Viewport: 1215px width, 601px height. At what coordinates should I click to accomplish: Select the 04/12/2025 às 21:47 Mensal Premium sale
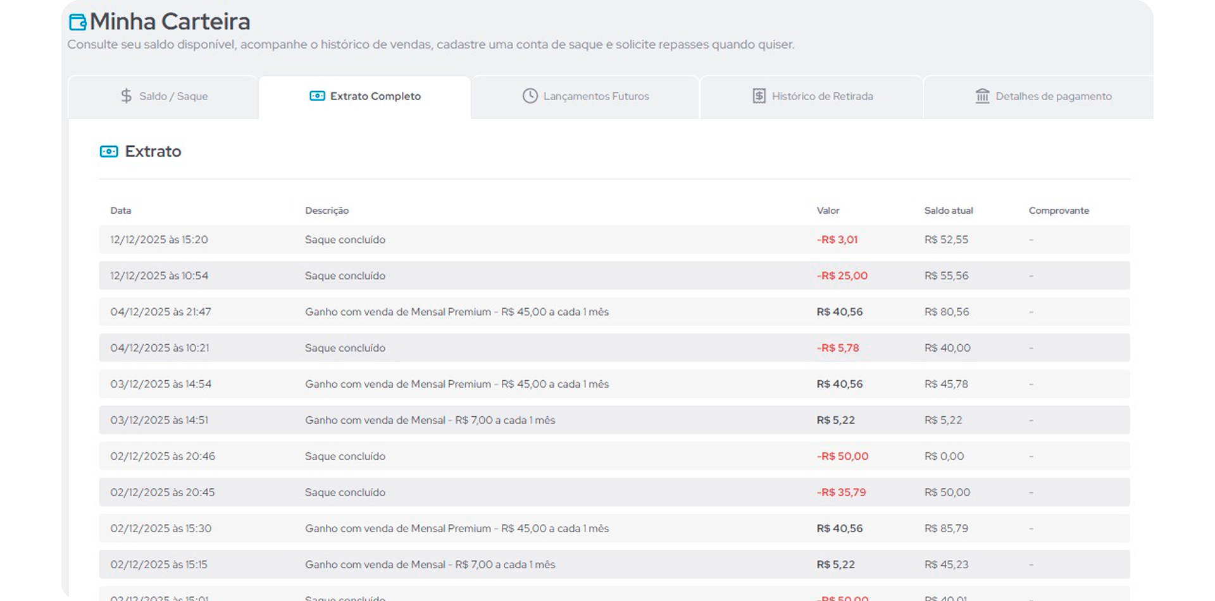point(456,312)
